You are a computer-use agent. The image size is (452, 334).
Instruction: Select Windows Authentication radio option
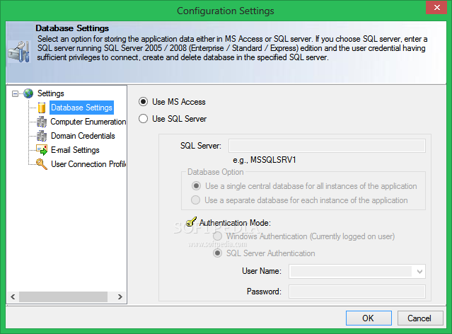pyautogui.click(x=217, y=236)
